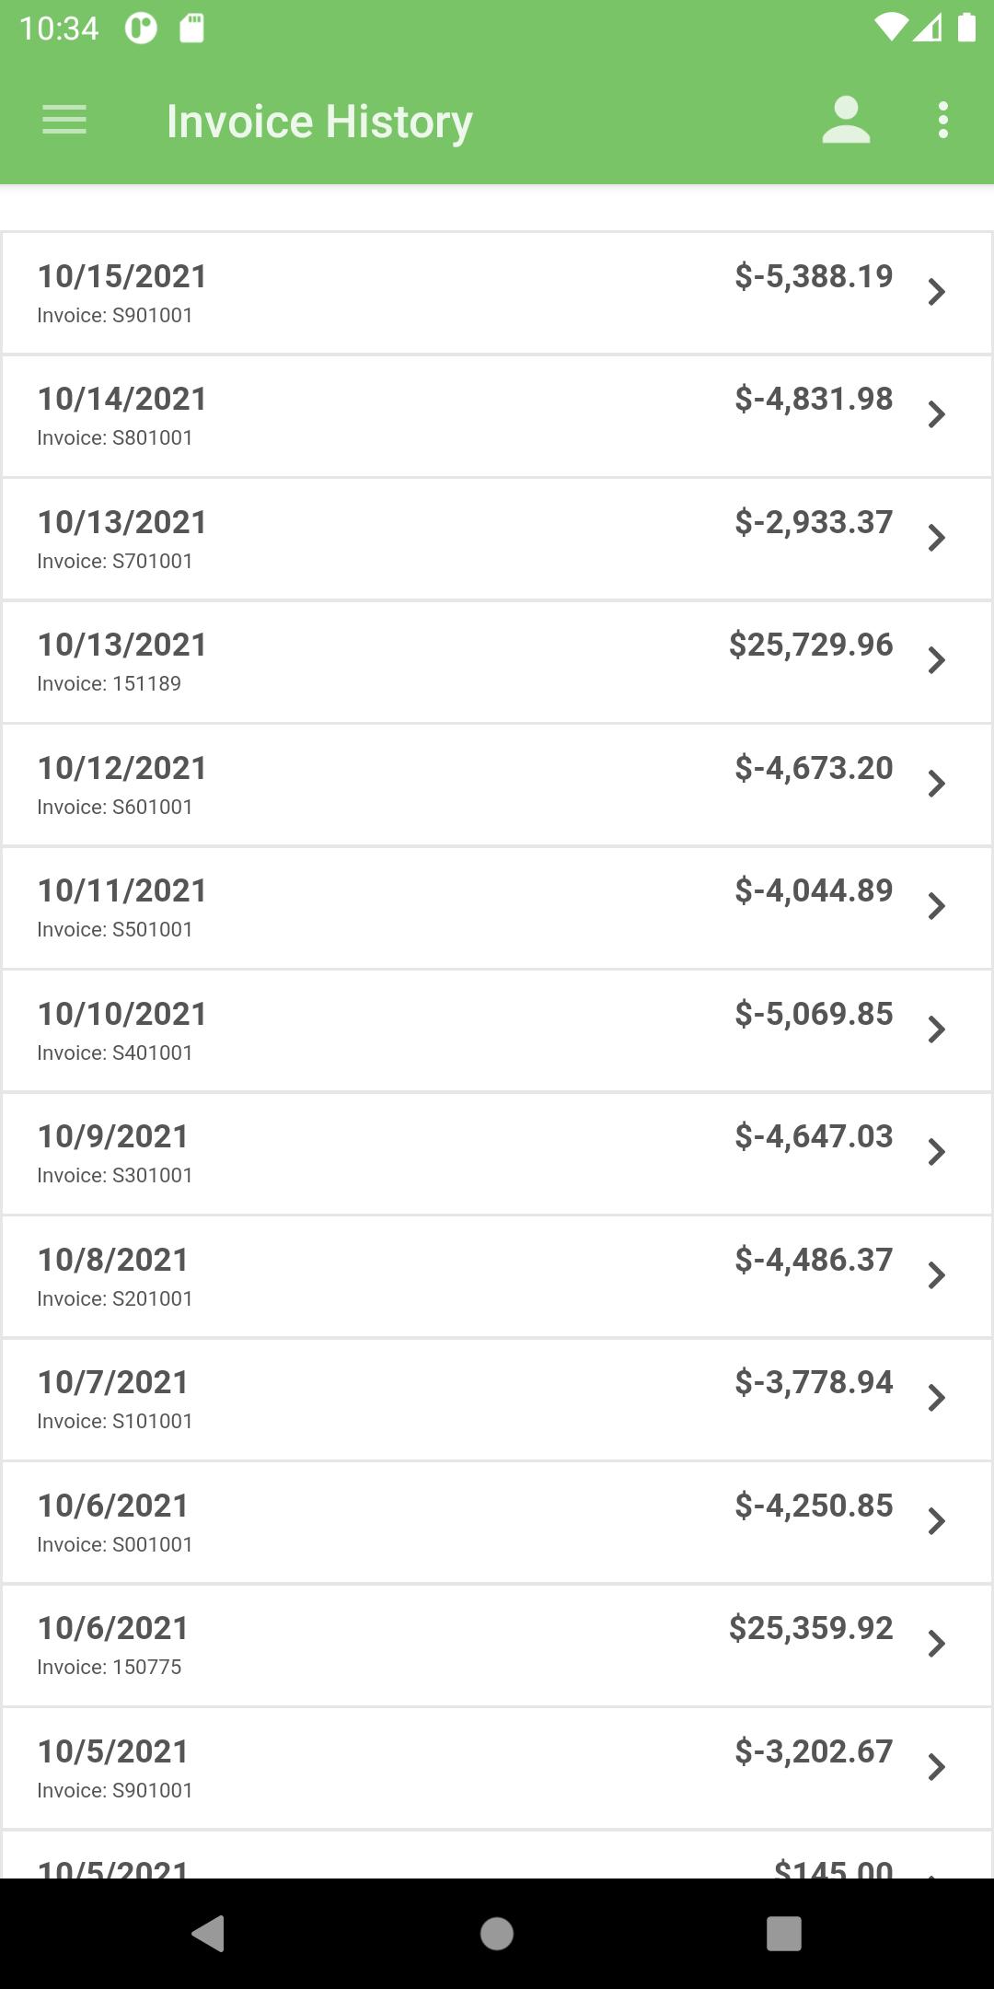
Task: Tap the Android recent apps square button
Action: coord(784,1933)
